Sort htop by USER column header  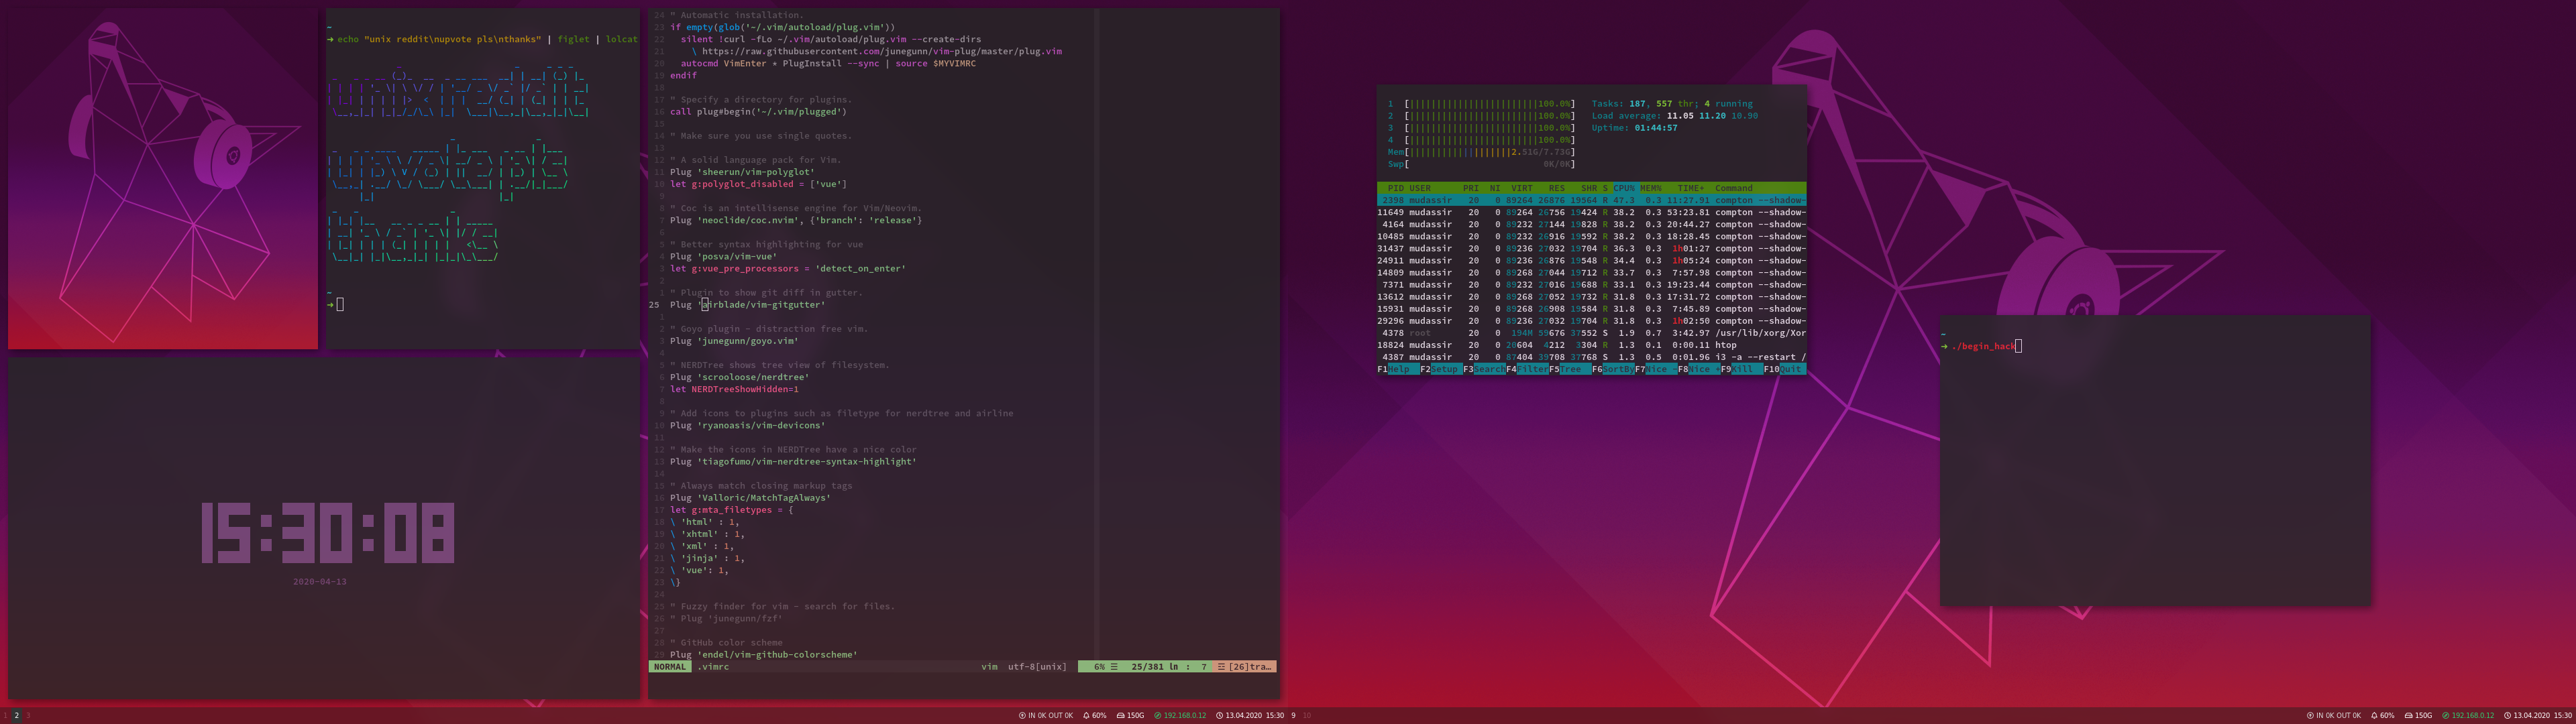1420,188
